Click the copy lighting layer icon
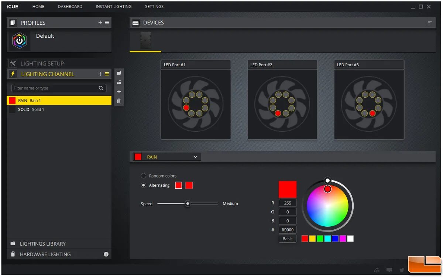This screenshot has width=443, height=277. (119, 73)
